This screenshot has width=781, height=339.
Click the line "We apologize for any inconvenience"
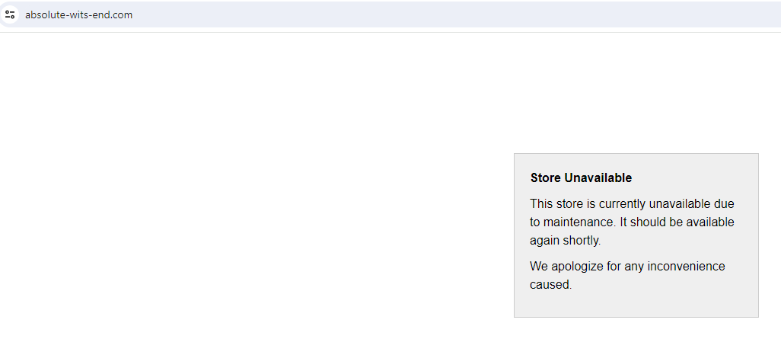point(627,266)
